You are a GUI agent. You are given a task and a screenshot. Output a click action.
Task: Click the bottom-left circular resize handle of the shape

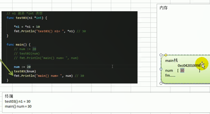(x=161, y=83)
